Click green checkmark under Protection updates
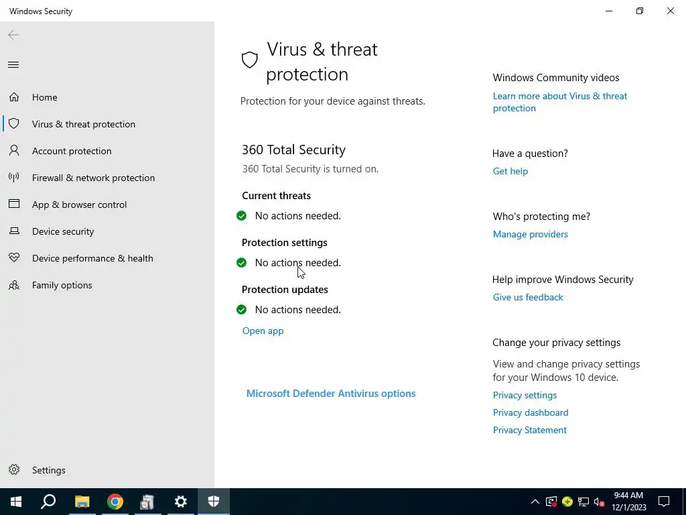 [241, 310]
